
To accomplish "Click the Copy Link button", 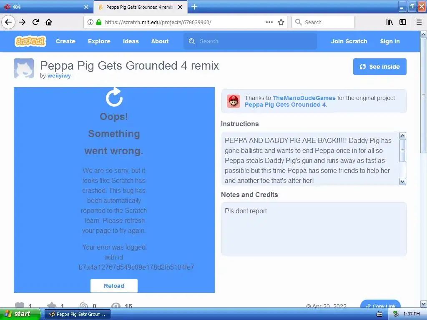I will [x=380, y=304].
